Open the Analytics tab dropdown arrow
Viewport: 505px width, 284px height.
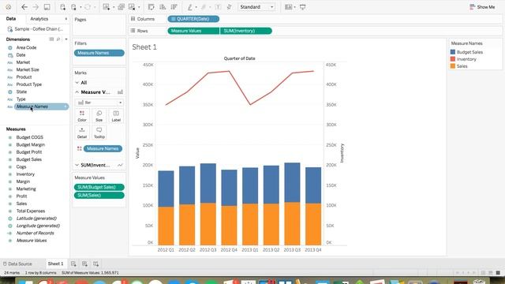pos(66,19)
